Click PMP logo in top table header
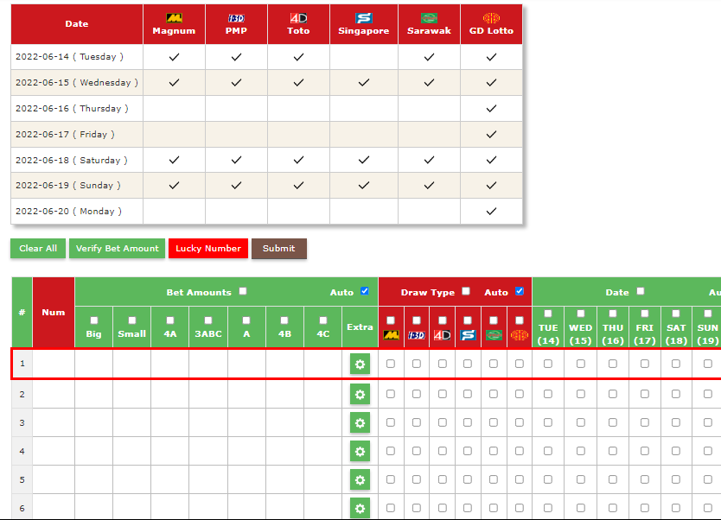 point(236,18)
